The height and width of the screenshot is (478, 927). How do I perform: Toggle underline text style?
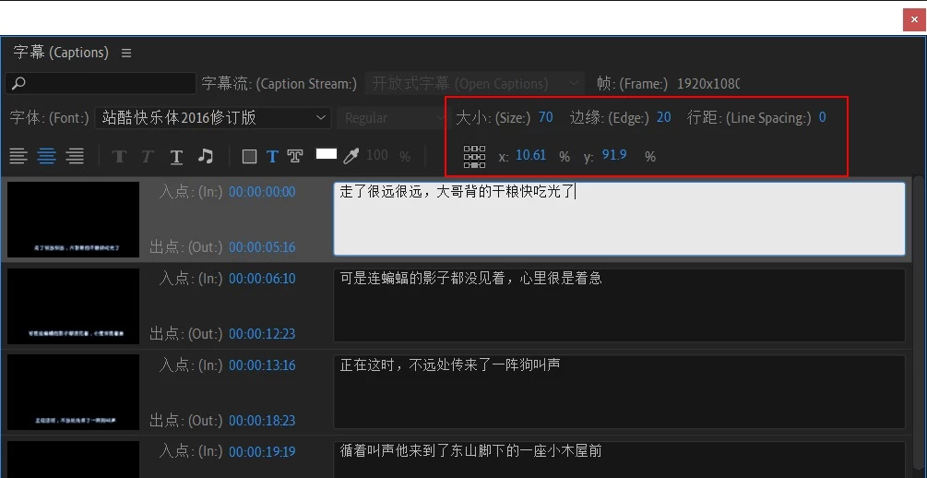click(x=176, y=157)
